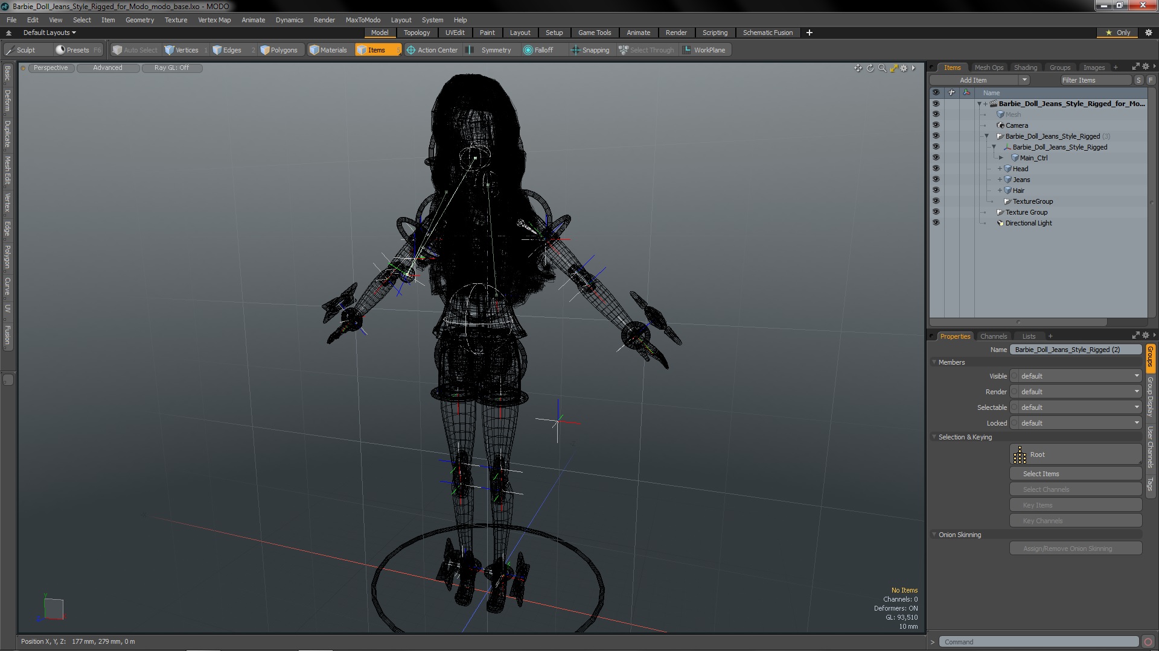Image resolution: width=1159 pixels, height=651 pixels.
Task: Click the viewport rotate icon
Action: pos(870,68)
